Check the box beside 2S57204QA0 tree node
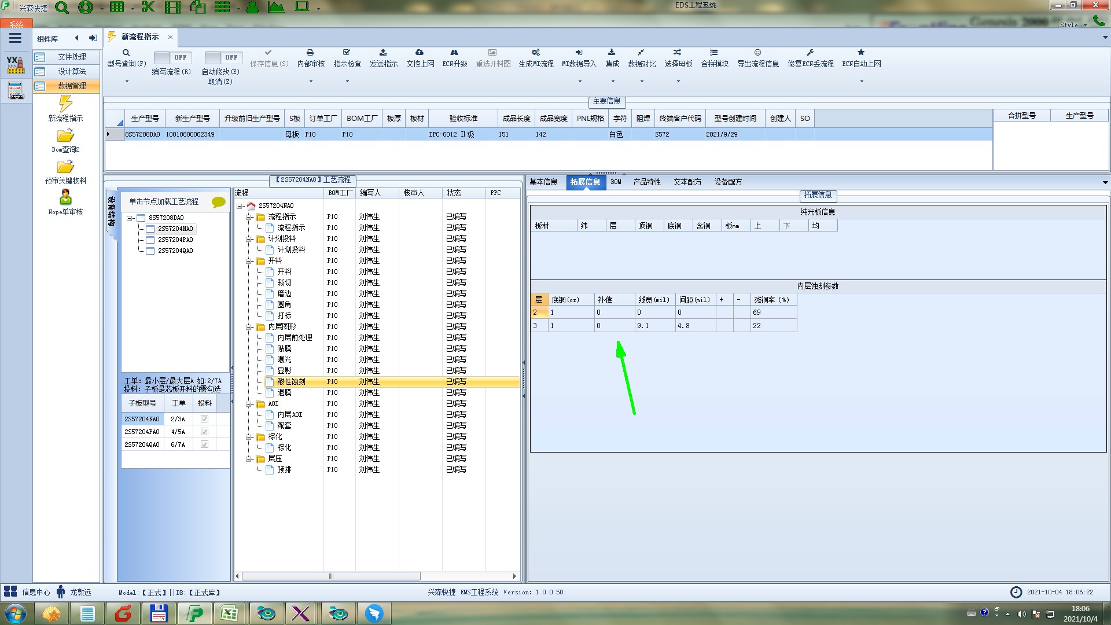This screenshot has height=625, width=1111. point(150,251)
